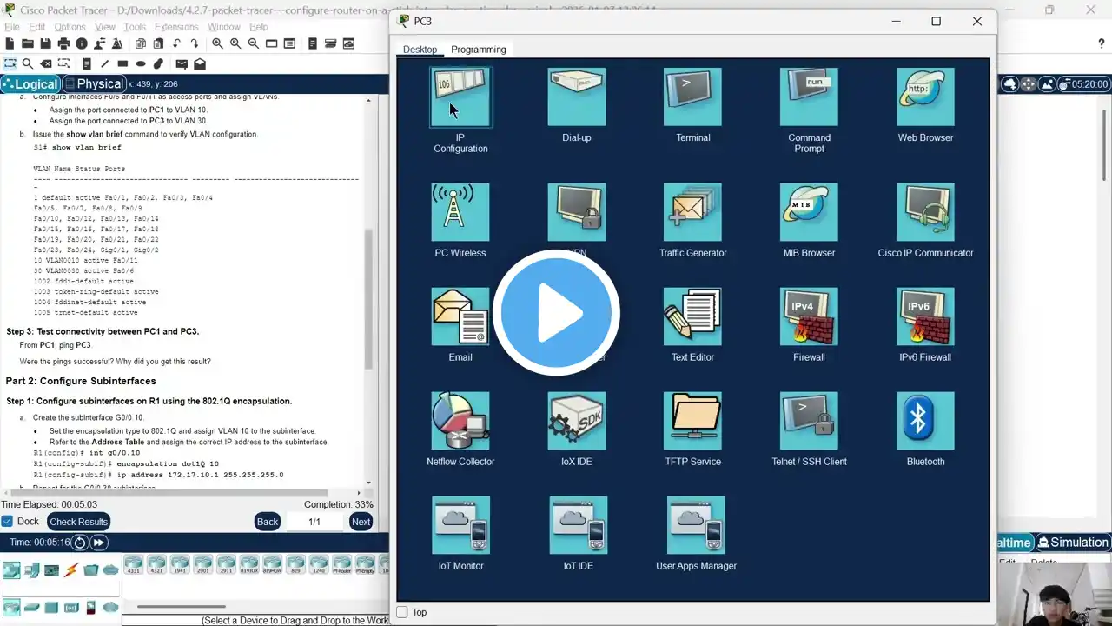Open the View menu
Screen dimensions: 1112x626
pos(104,27)
